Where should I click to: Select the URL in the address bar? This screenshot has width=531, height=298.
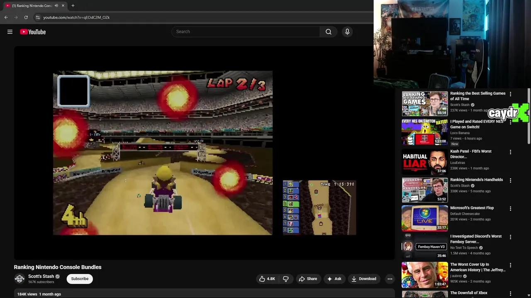[x=76, y=17]
